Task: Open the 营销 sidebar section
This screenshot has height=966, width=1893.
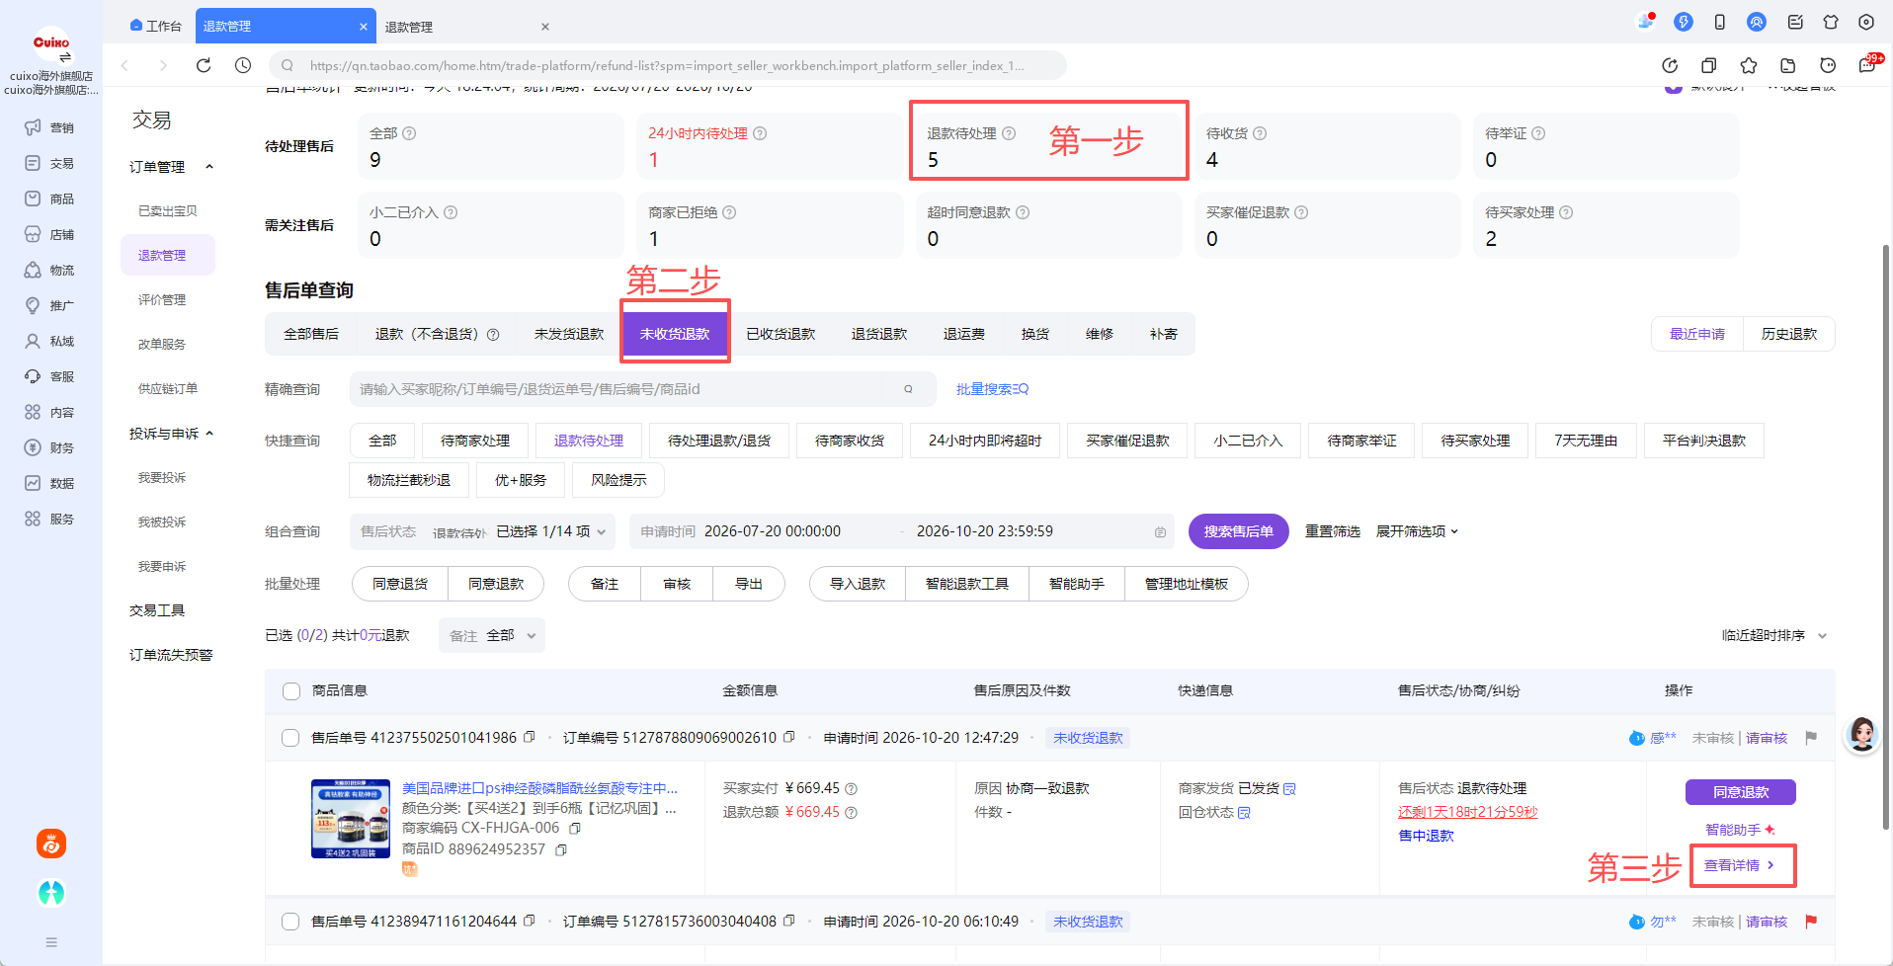Action: coord(49,127)
